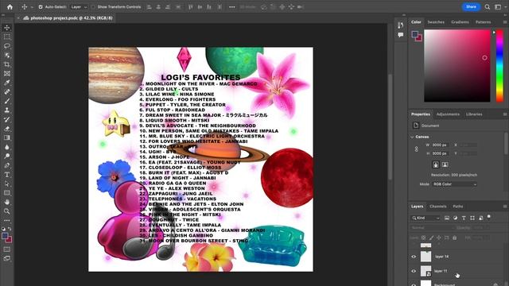Open Color panel flyout menu
Image resolution: width=509 pixels, height=286 pixels.
click(505, 22)
